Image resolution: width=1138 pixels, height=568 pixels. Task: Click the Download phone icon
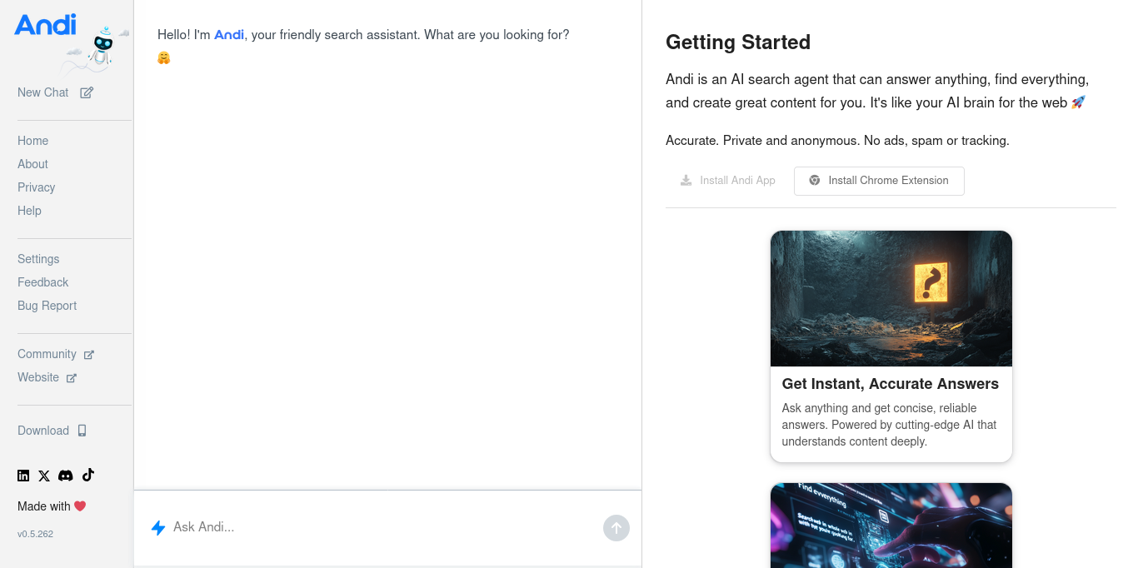pyautogui.click(x=82, y=431)
